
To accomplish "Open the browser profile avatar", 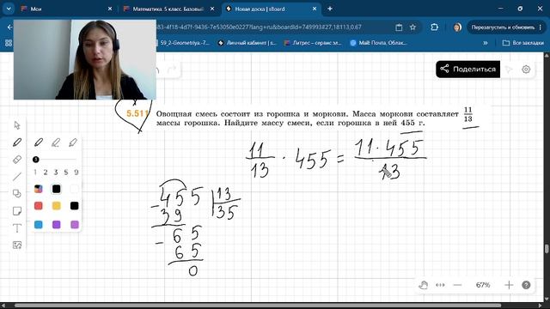I will pyautogui.click(x=457, y=27).
